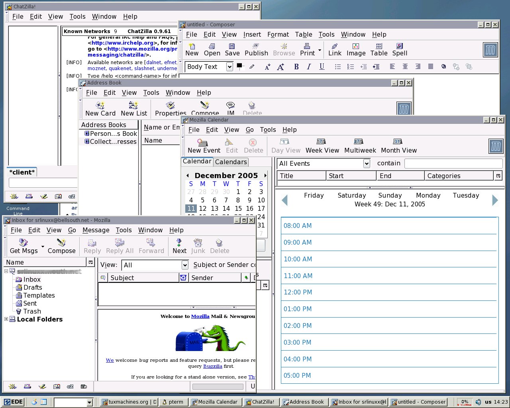Open Message menu in Mail window

96,230
